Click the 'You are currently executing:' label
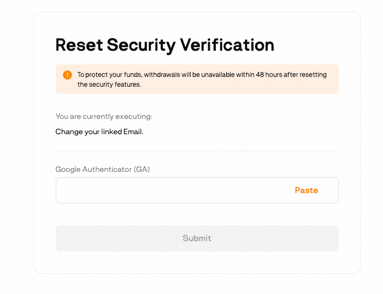 coord(104,116)
